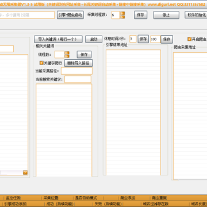
Task: Click 成功（后续功能） in the status bar
Action: point(60,204)
